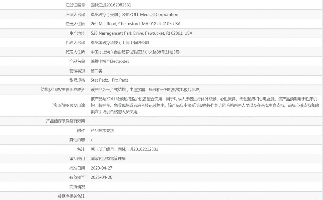Image resolution: width=323 pixels, height=200 pixels.
Task: Click the expiry date 2025-04-26
Action: click(101, 177)
